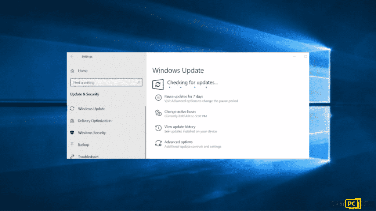
Task: Click the Backup upload arrow icon
Action: point(72,145)
